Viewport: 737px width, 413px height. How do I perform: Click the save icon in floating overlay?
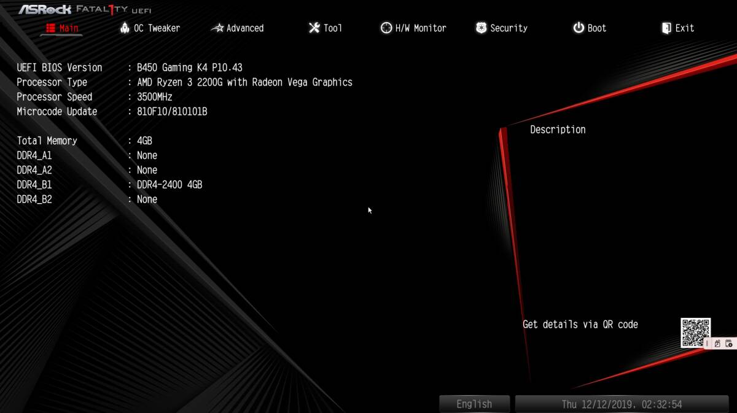tap(729, 344)
